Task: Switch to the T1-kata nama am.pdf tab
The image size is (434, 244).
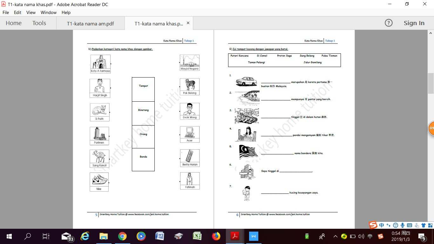Action: pos(90,24)
